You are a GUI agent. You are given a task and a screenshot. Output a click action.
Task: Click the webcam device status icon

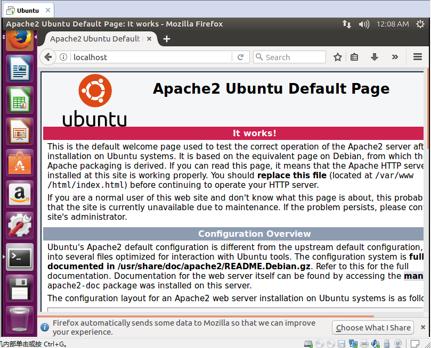(x=398, y=344)
